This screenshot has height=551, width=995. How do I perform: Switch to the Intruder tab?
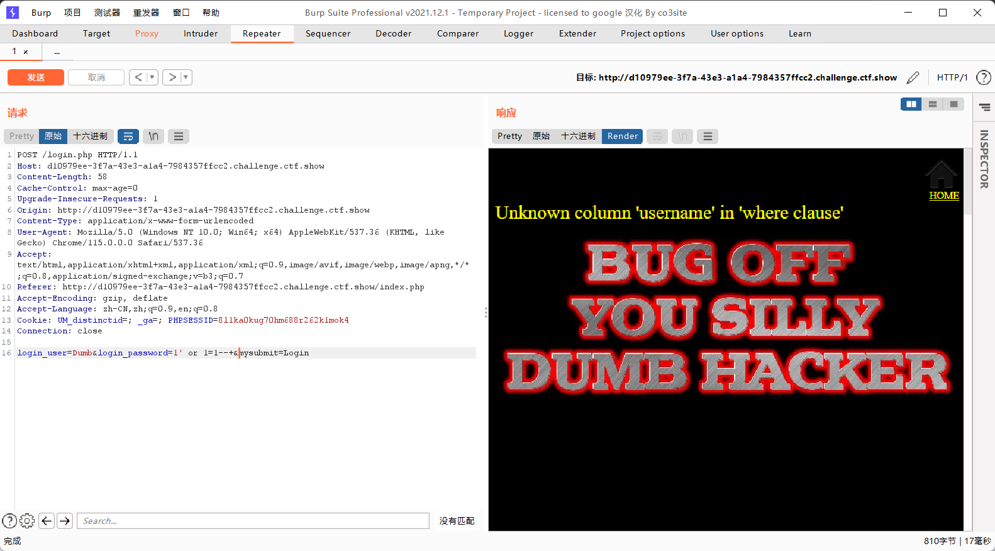[x=201, y=33]
